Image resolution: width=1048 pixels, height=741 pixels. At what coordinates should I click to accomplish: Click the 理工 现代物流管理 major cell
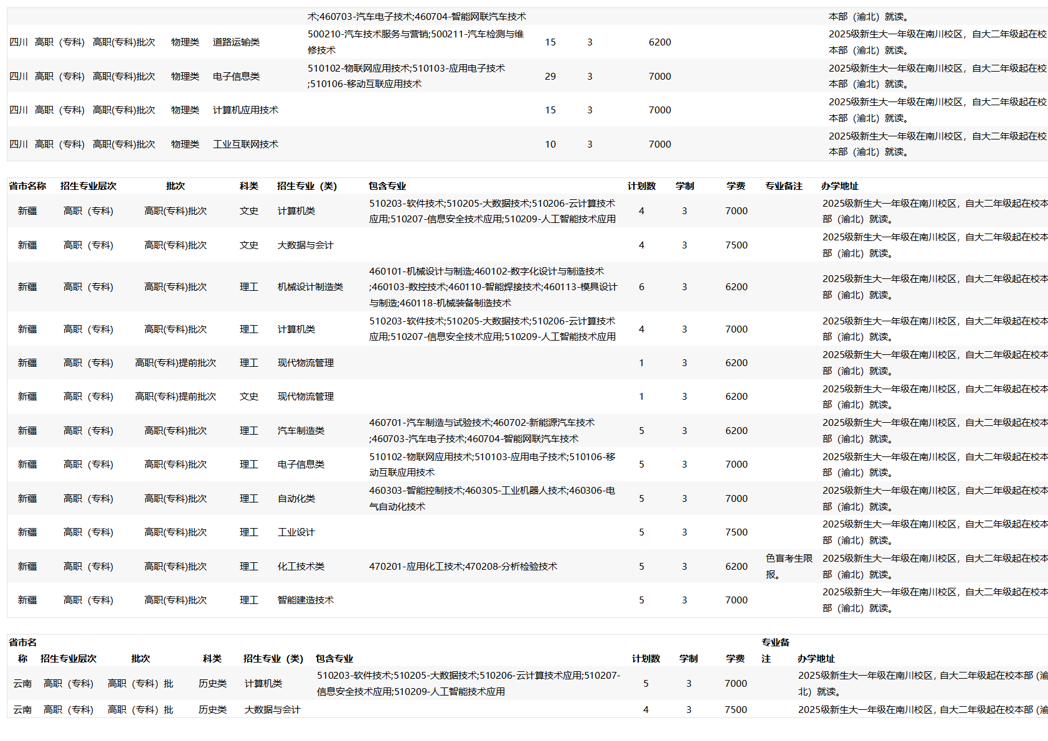coord(305,362)
